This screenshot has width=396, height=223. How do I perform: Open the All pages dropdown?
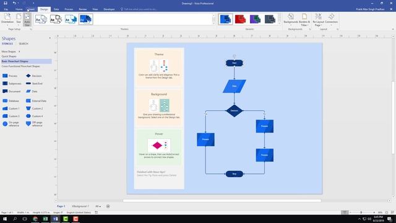[x=98, y=206]
